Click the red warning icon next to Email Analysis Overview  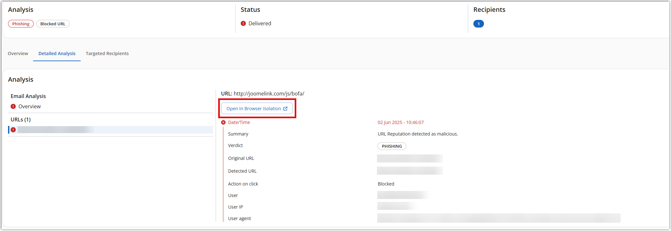coord(13,106)
